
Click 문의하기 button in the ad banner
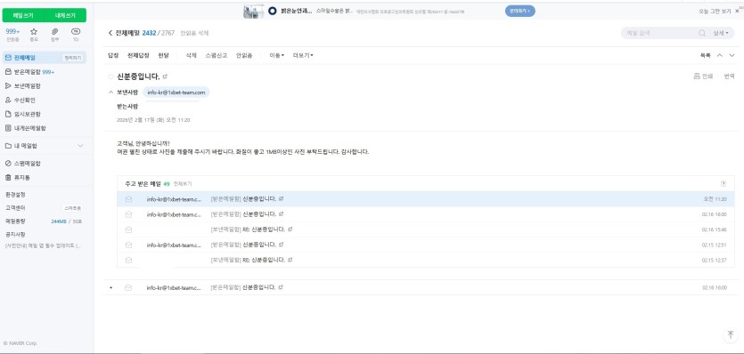click(519, 11)
